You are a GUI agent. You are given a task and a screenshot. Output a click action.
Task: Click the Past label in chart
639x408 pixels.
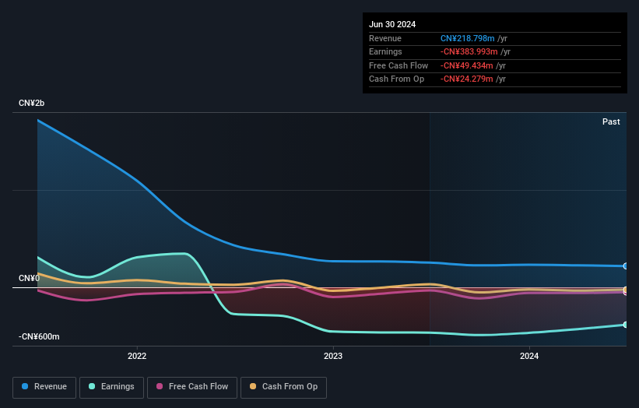point(611,122)
